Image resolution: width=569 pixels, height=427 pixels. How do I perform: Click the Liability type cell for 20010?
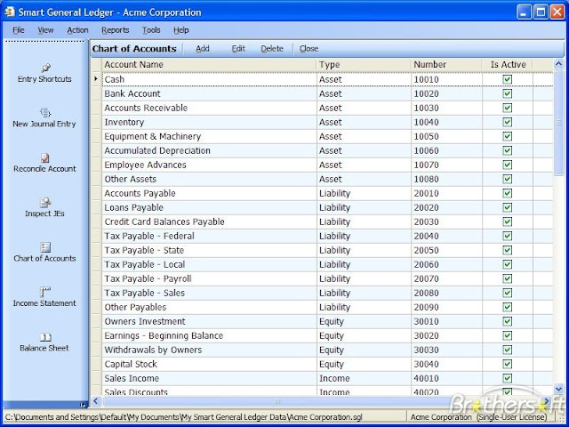[364, 193]
